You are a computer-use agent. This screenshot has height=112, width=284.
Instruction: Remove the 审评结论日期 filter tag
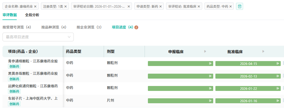coord(129,6)
